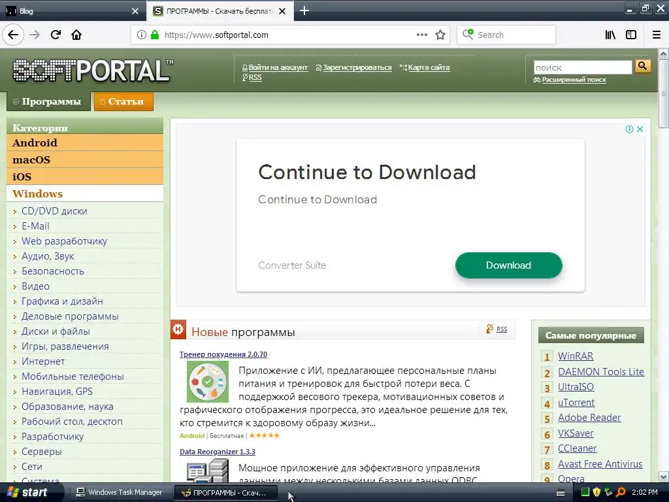
Task: Open Тренер похудения 2.0.70 link
Action: 223,354
